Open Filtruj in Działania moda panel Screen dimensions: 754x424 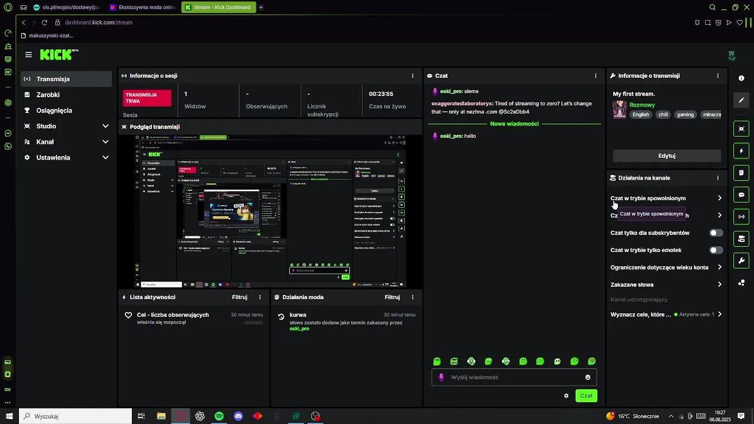392,297
